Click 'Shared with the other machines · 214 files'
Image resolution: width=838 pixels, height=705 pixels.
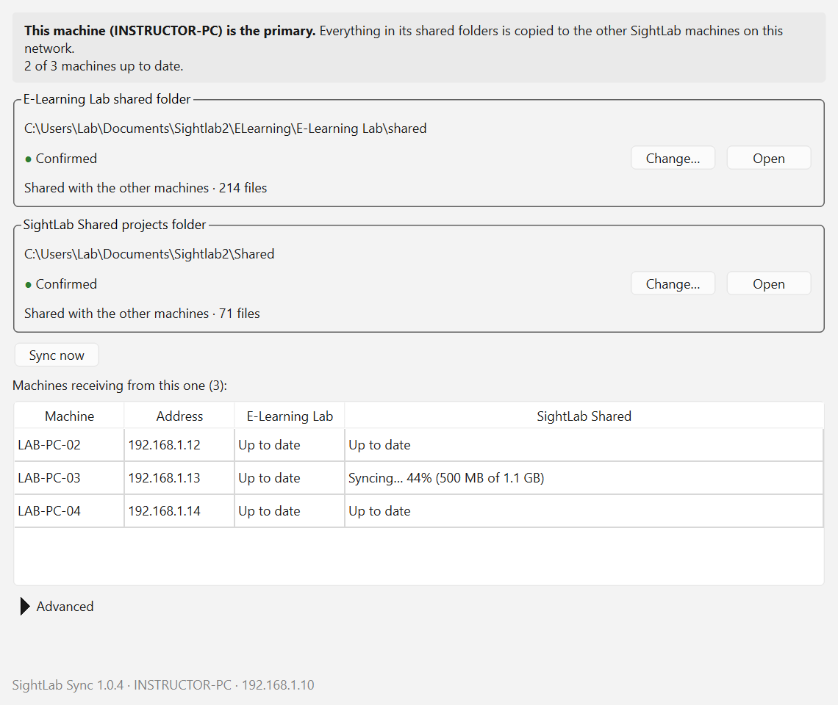146,188
